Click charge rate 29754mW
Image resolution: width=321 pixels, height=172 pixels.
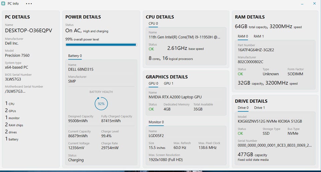point(110,148)
